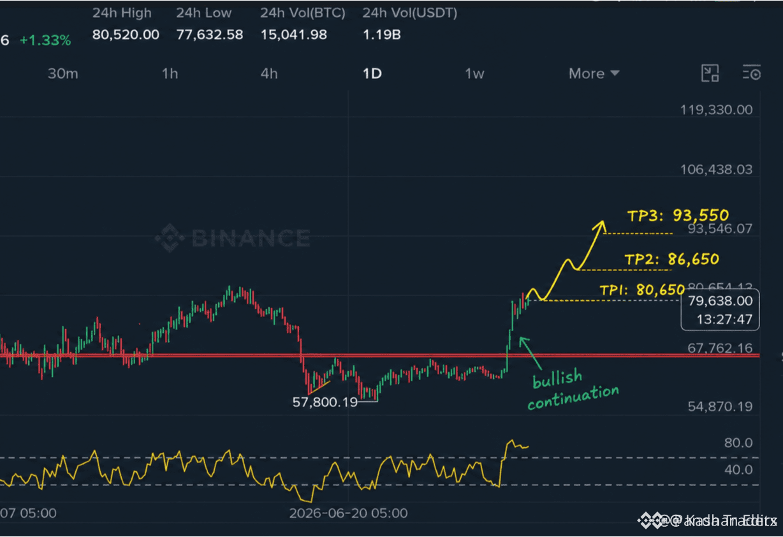783x537 pixels.
Task: Click the 24h Low header label
Action: click(204, 13)
